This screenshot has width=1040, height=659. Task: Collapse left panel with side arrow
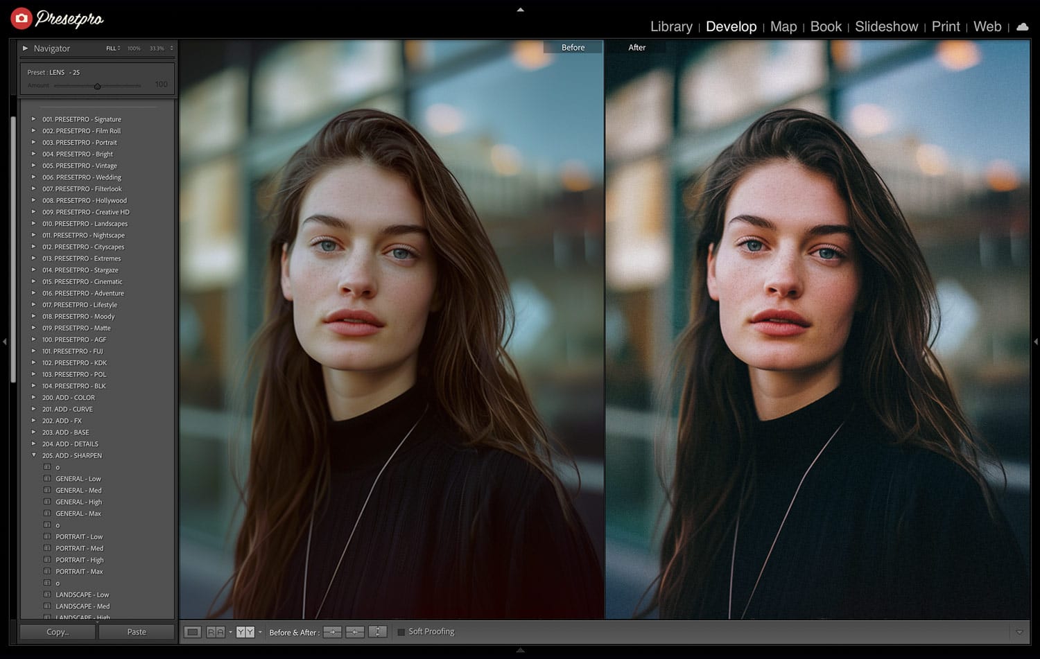pos(5,342)
